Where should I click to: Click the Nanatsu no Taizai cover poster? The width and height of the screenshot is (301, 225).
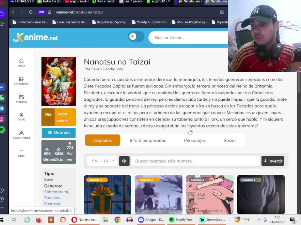59,81
